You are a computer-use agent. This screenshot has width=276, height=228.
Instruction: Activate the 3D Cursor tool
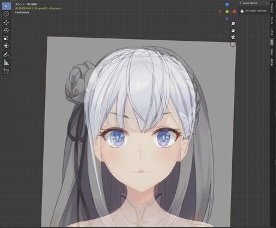point(6,14)
